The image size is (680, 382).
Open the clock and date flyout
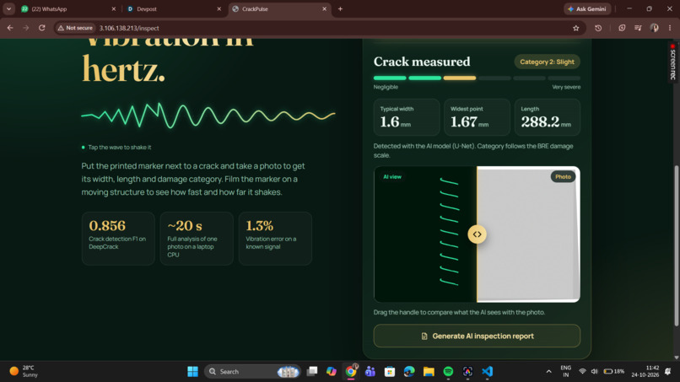click(645, 372)
